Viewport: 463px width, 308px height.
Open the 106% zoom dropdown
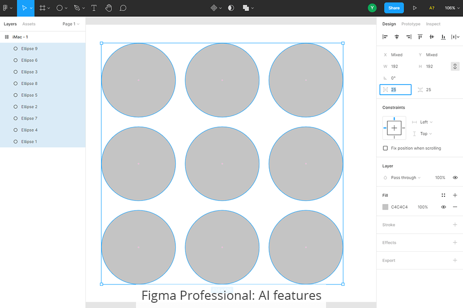452,8
